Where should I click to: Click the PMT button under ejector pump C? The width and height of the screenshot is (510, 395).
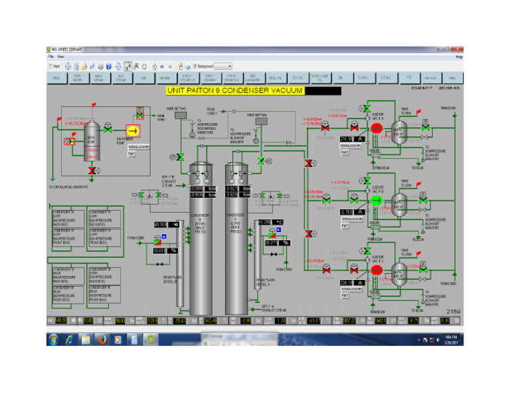pos(345,296)
